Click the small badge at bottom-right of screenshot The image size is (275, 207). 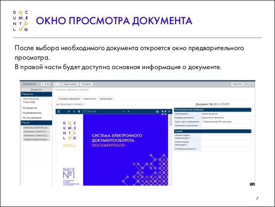pos(252,184)
